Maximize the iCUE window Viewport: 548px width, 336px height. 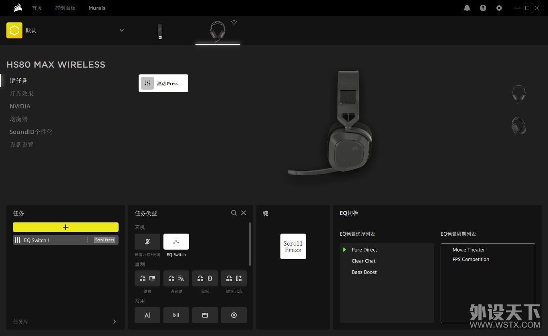click(527, 8)
